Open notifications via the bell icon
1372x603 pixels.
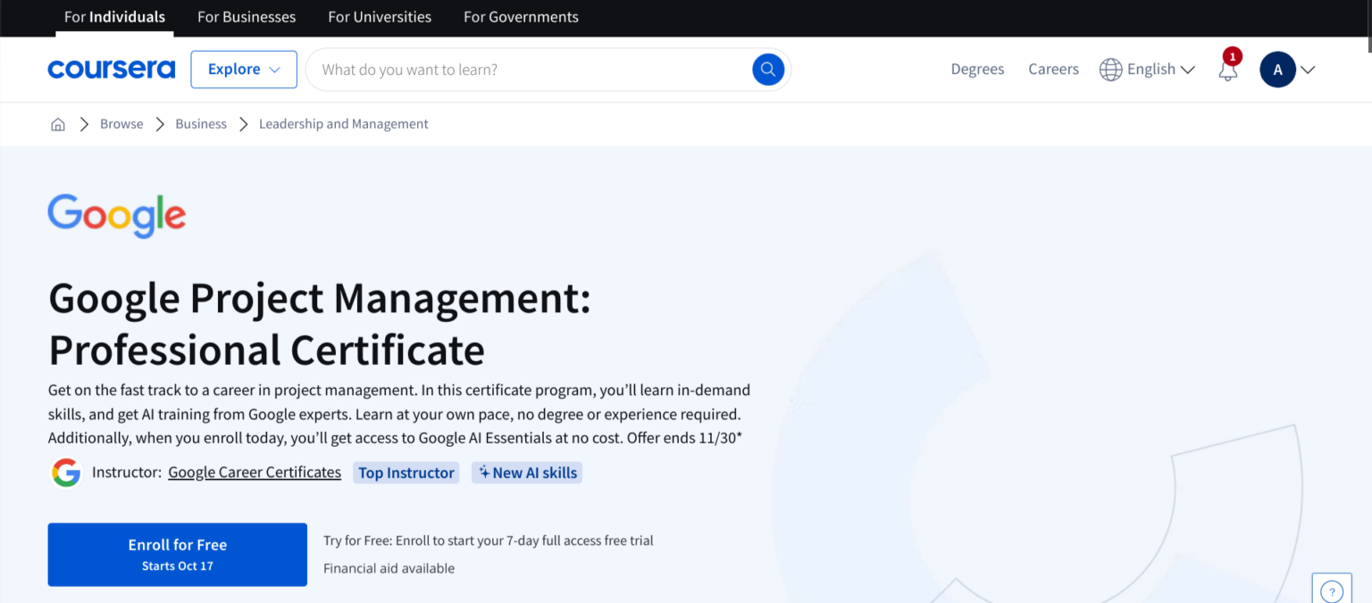1226,70
